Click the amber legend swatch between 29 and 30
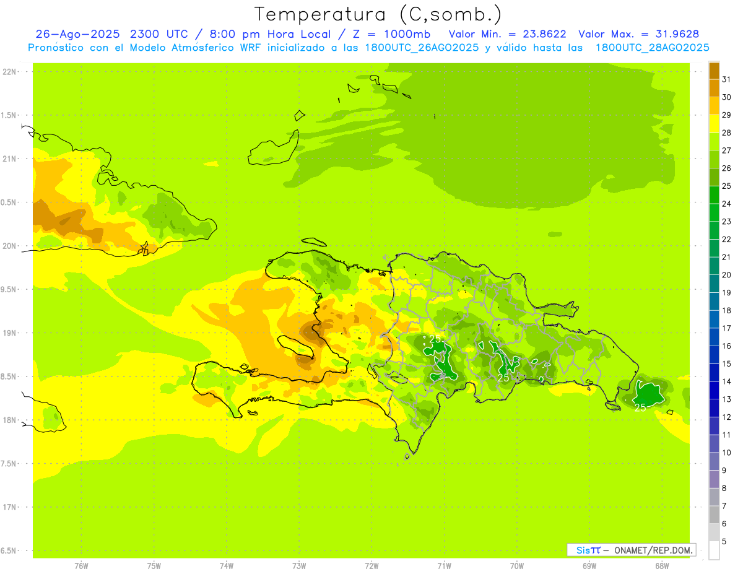The image size is (743, 574). [714, 106]
